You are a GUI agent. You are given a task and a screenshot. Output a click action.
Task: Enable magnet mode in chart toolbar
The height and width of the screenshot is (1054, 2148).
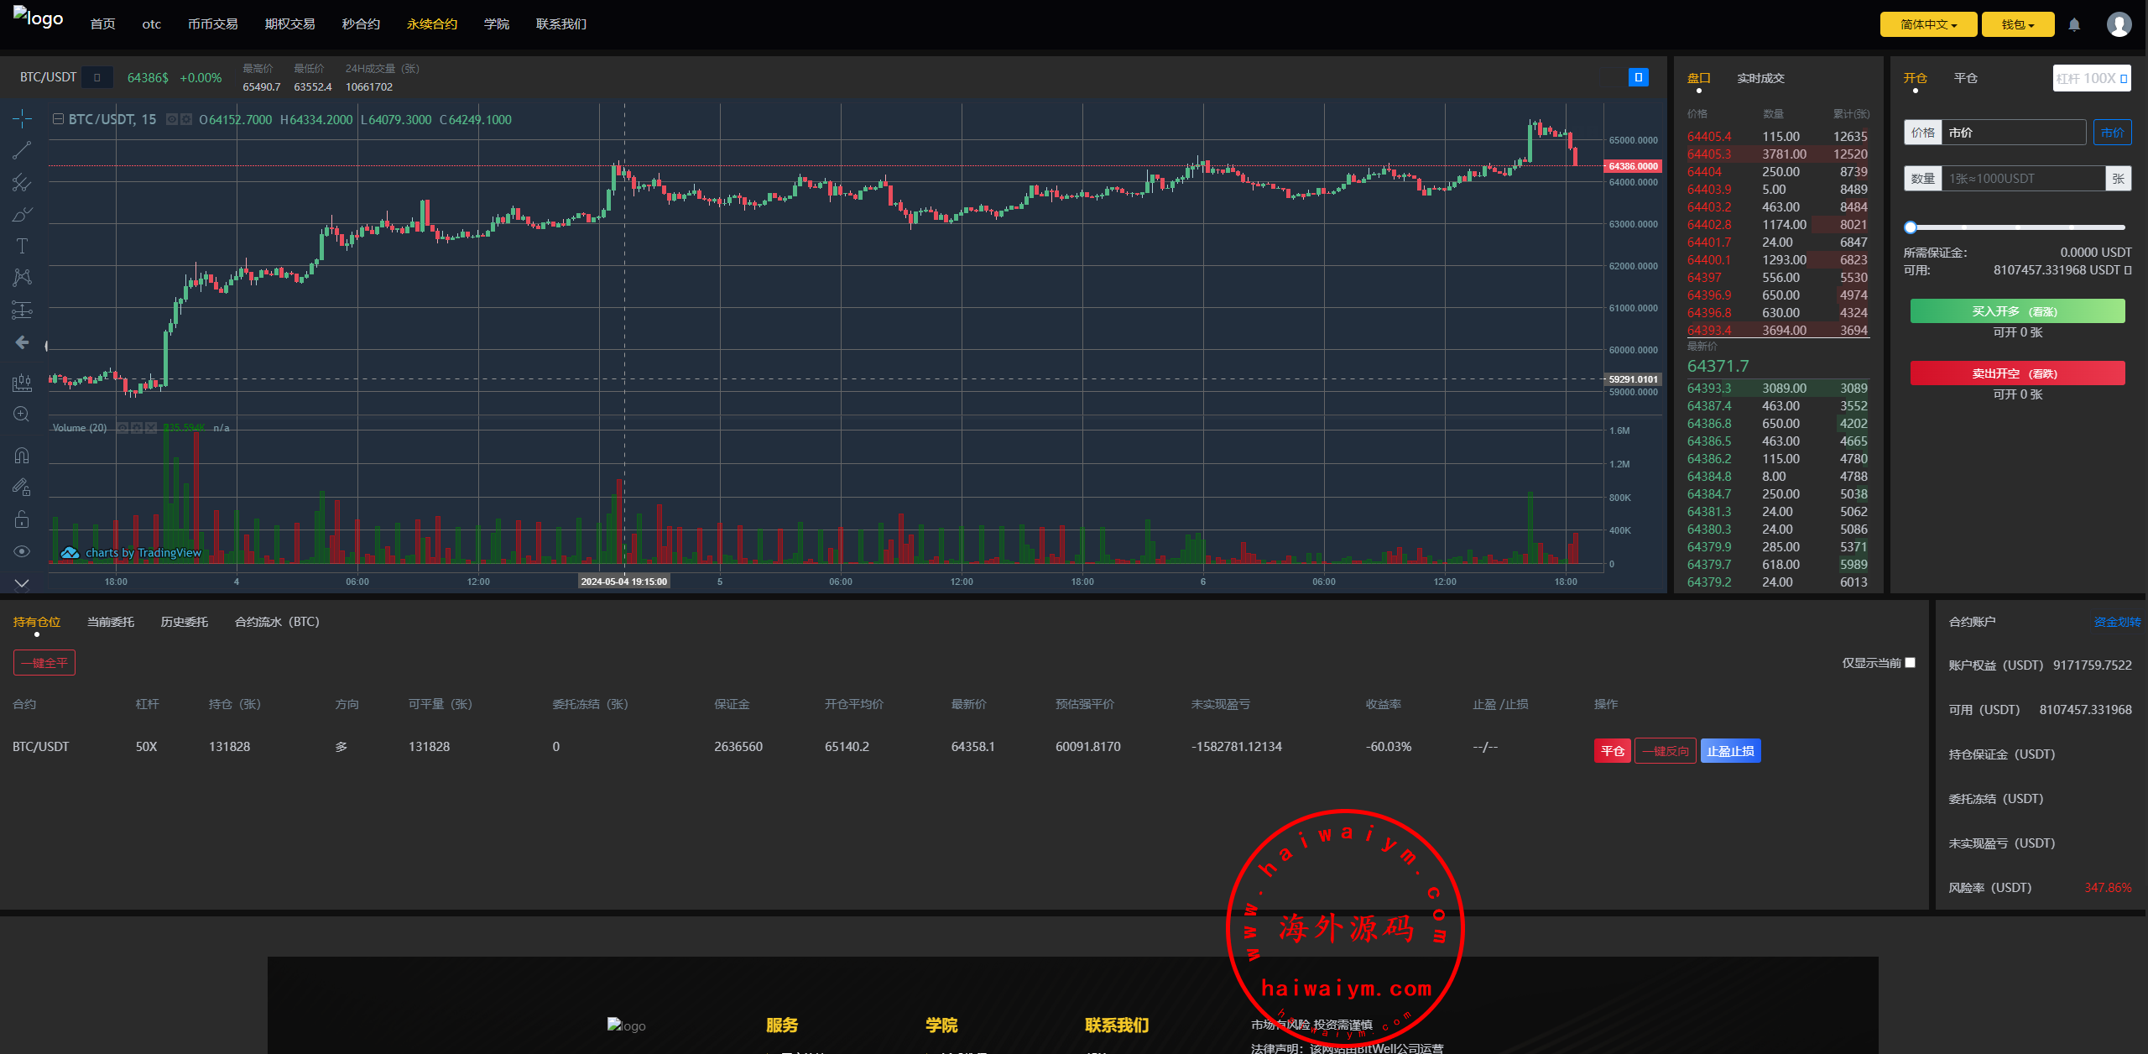pos(22,455)
